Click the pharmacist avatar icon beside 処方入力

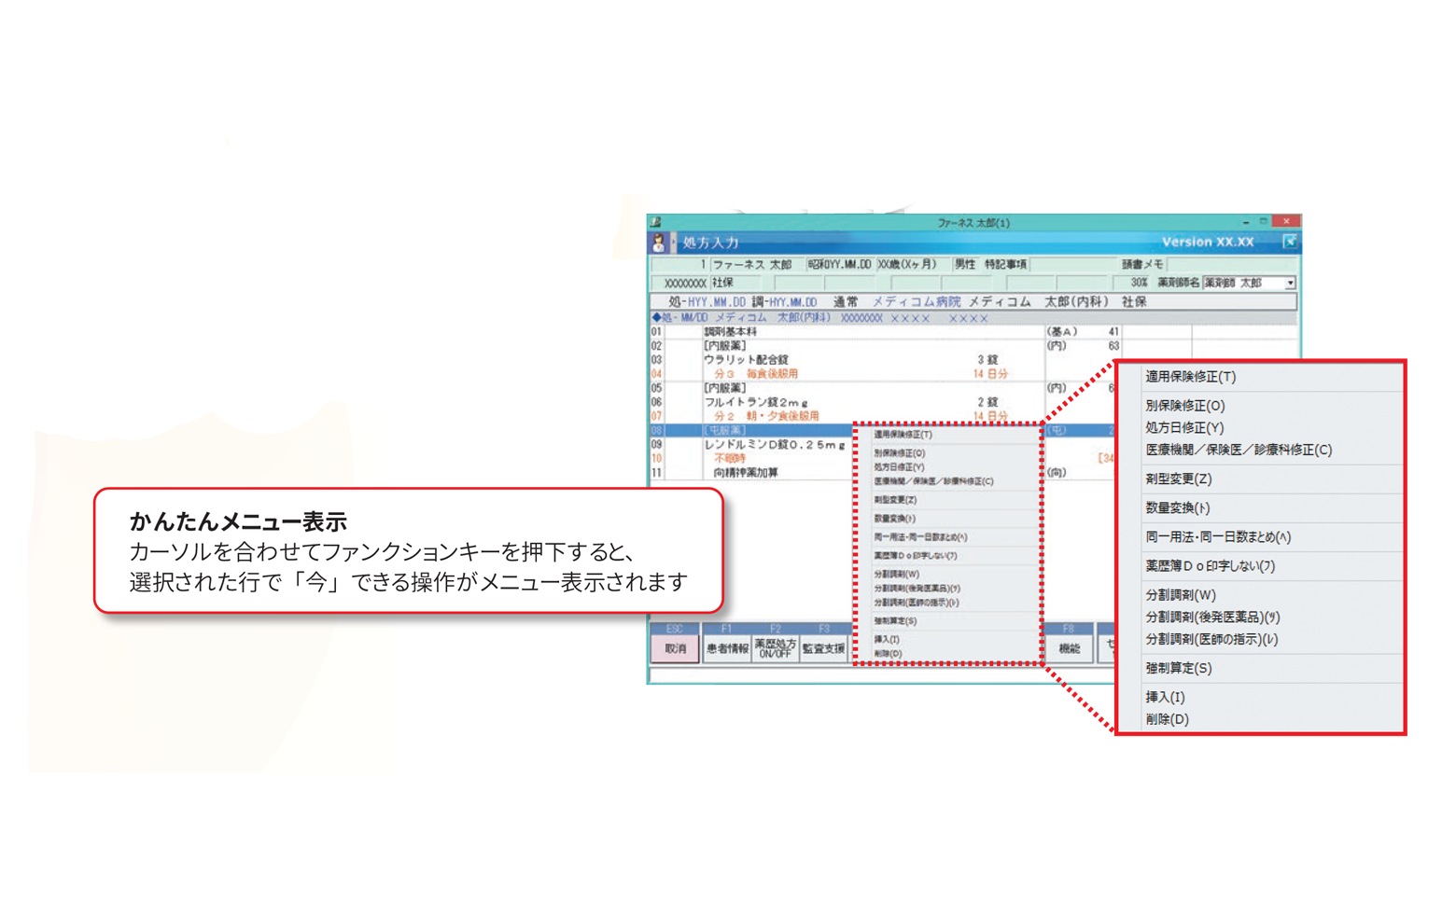click(659, 243)
